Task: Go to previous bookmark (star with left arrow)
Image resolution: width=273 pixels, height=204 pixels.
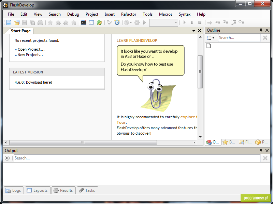Action: [x=66, y=22]
